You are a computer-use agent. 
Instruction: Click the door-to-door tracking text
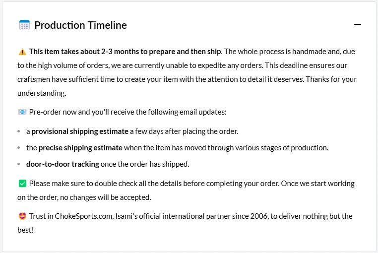63,164
